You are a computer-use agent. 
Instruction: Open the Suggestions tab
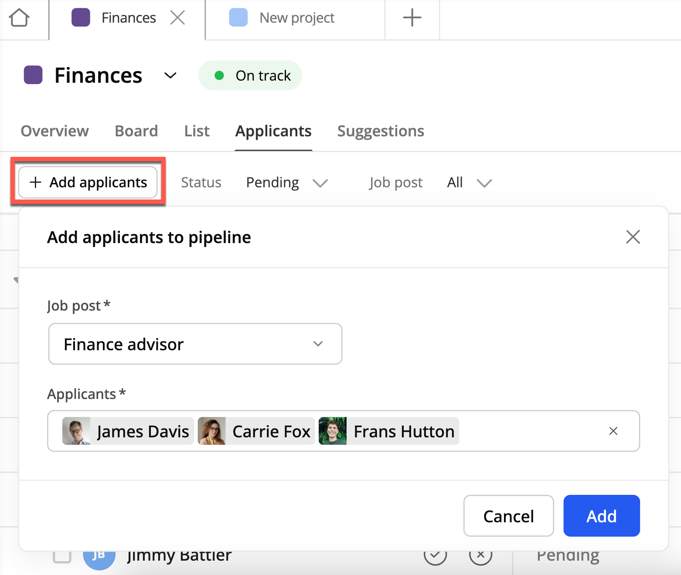380,131
